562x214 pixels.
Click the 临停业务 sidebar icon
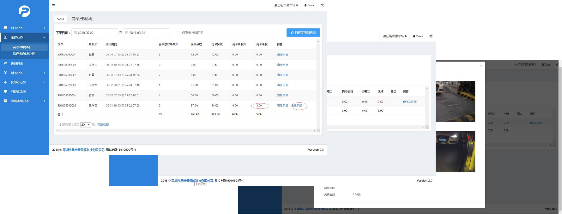[5, 37]
